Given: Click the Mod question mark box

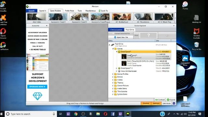Looking at the screenshot, I should (149, 35).
